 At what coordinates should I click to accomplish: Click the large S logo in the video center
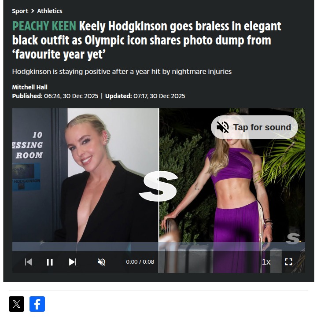tap(158, 186)
